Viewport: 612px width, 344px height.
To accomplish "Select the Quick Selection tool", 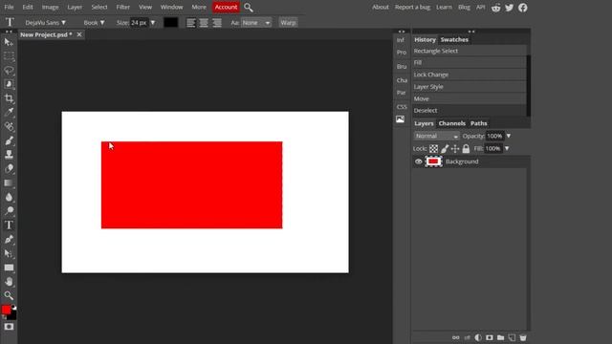I will pos(9,84).
